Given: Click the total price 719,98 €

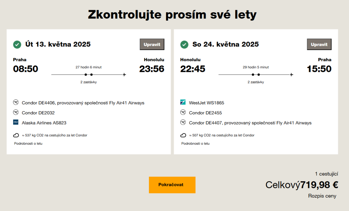Looking at the screenshot, I should 319,185.
